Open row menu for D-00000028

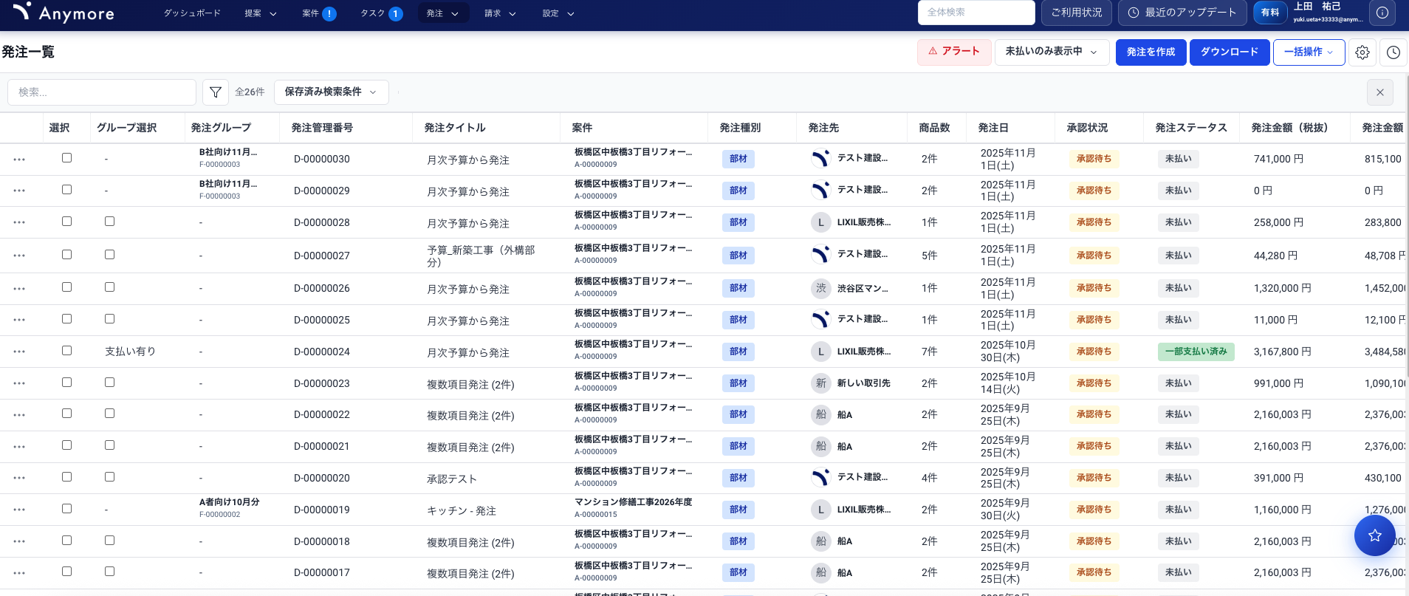click(19, 222)
